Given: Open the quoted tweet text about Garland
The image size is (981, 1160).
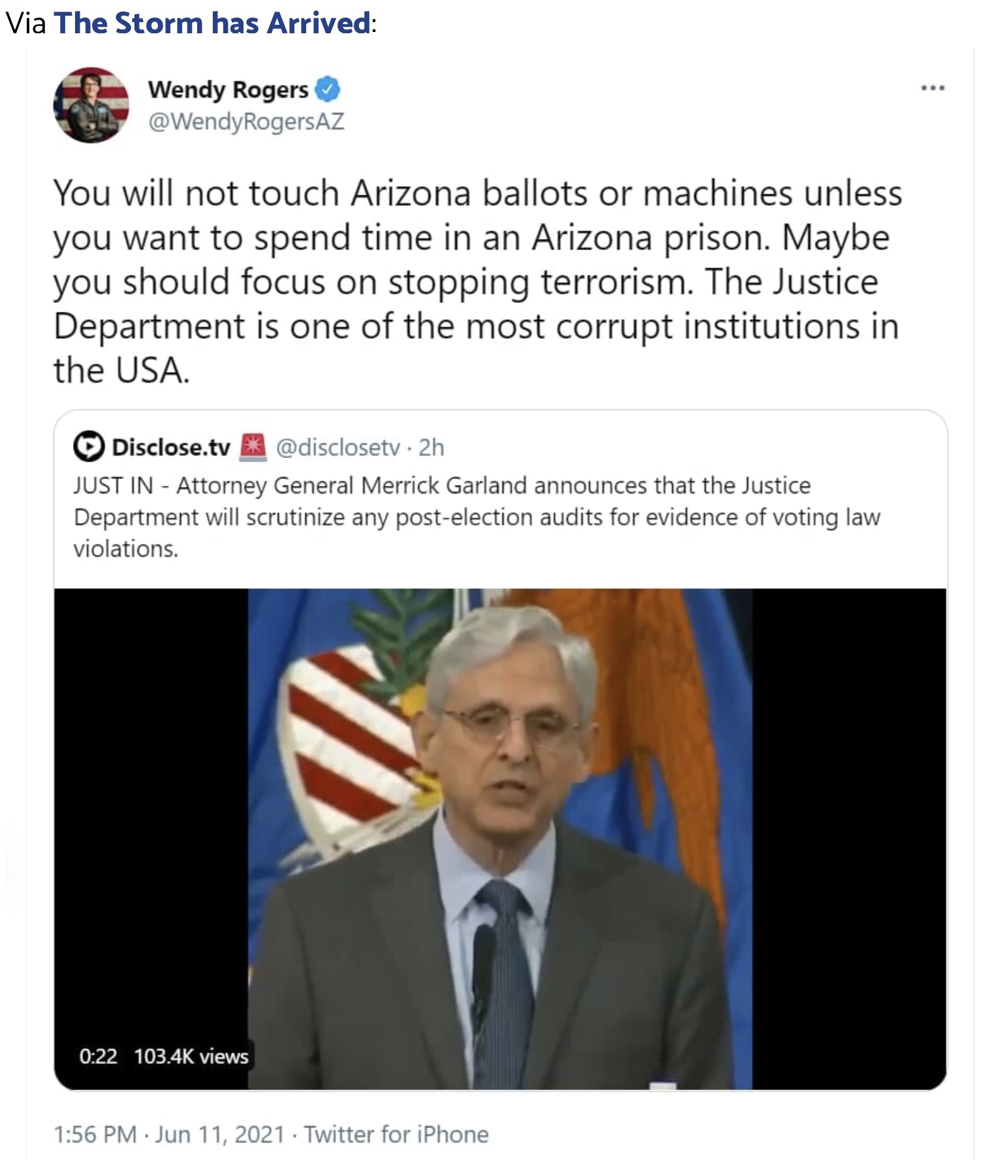Looking at the screenshot, I should (476, 517).
